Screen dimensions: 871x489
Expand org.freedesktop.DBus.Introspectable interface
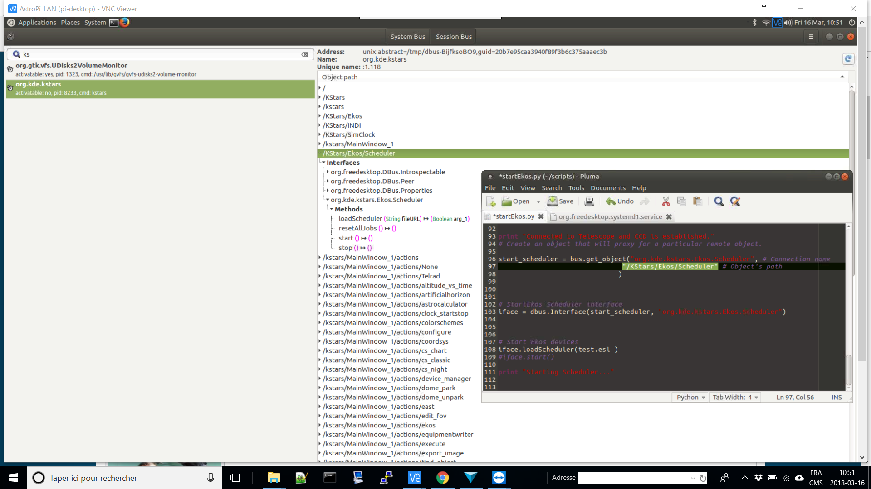click(x=328, y=172)
